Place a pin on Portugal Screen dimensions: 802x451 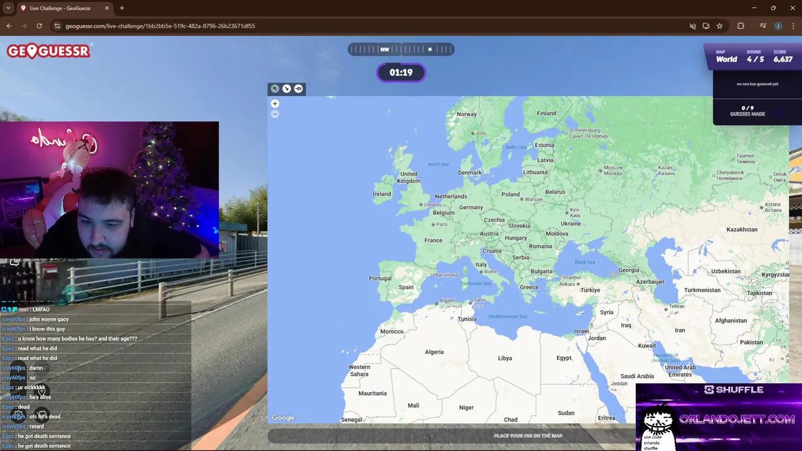380,278
